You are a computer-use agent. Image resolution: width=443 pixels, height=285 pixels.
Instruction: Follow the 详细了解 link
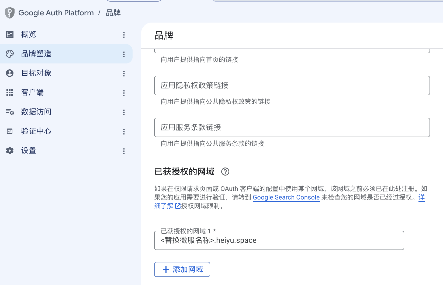click(164, 206)
